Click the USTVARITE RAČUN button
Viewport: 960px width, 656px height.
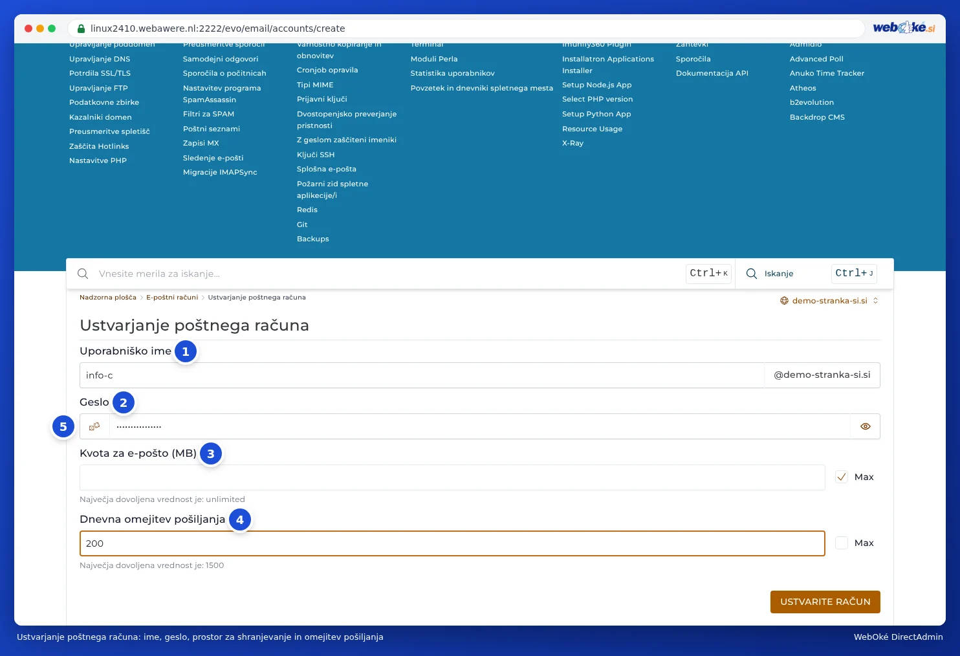pos(825,602)
